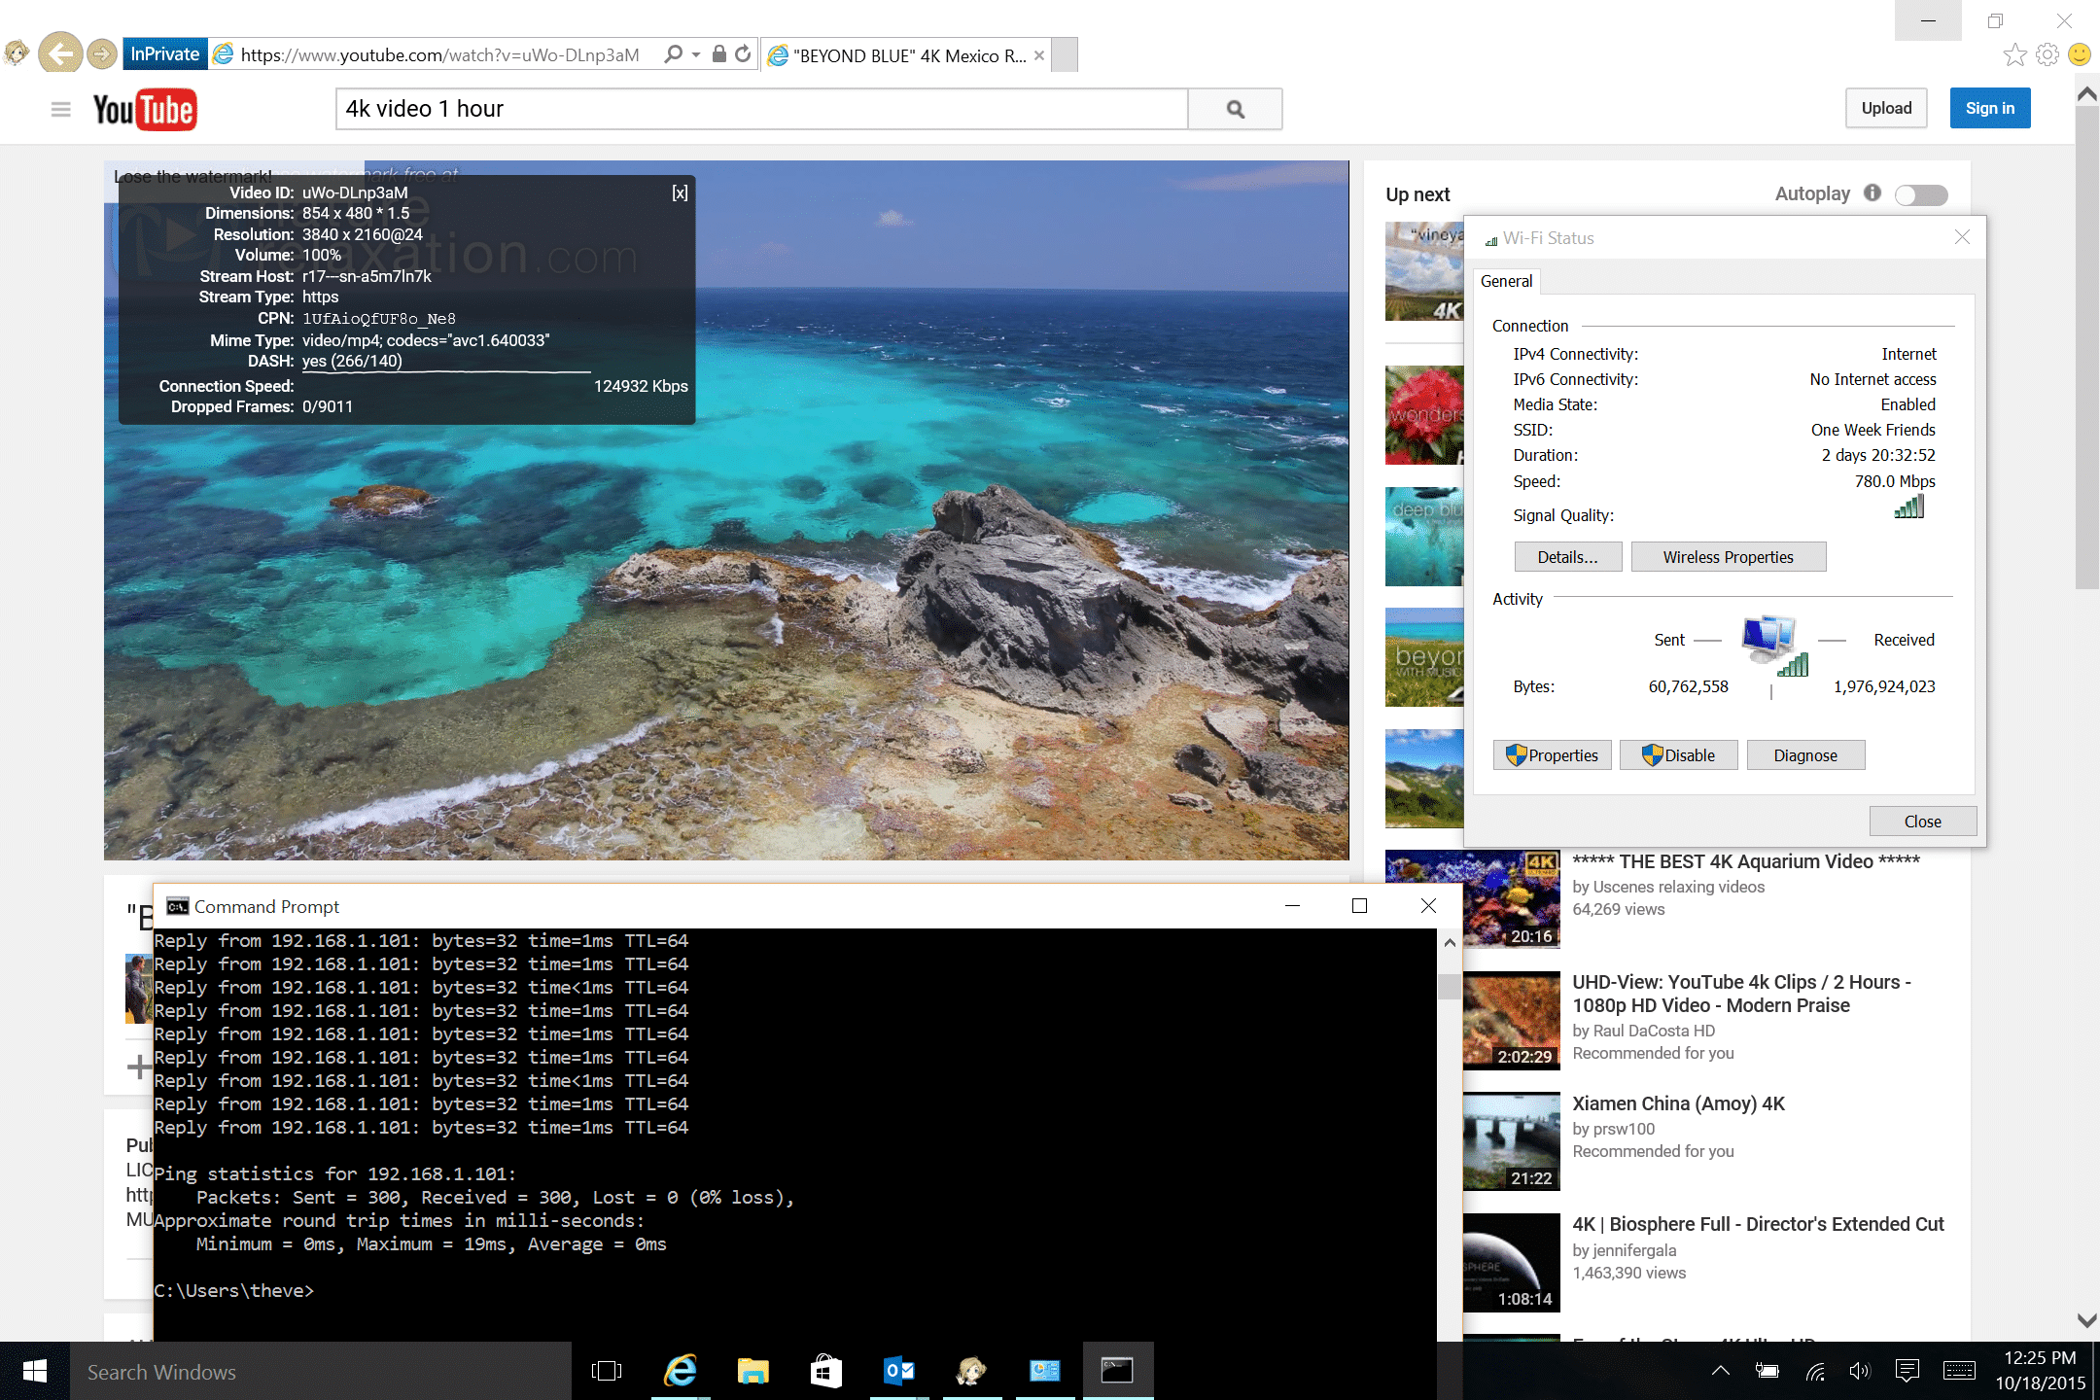Viewport: 2100px width, 1400px height.
Task: Open File Explorer from the taskbar
Action: [752, 1371]
